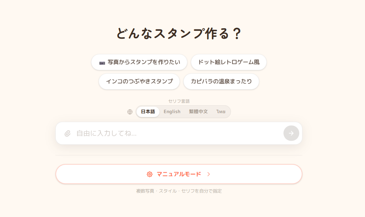Click the divider line below the input box
Image resolution: width=365 pixels, height=217 pixels.
tap(179, 155)
